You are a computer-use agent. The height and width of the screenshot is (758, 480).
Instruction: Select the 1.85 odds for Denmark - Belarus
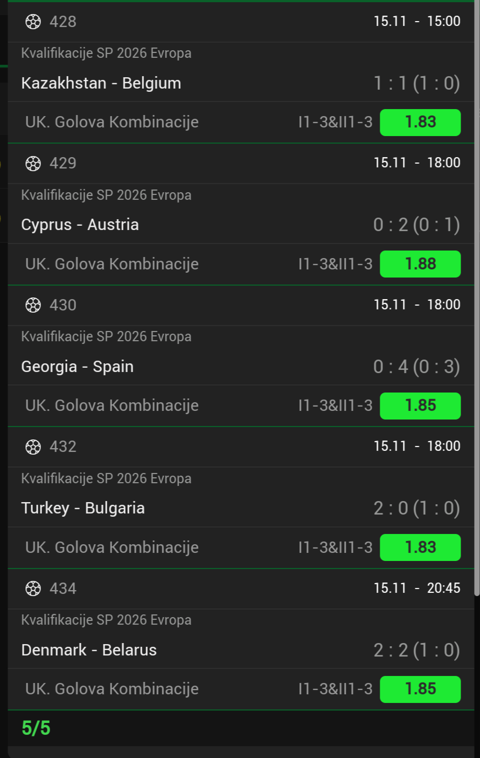tap(420, 689)
